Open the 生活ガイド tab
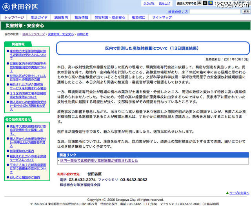This screenshot has width=251, height=207. tap(39, 18)
